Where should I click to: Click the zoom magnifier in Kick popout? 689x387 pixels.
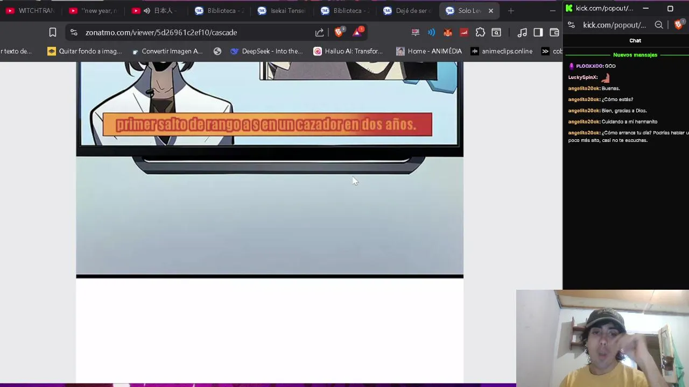(x=659, y=25)
